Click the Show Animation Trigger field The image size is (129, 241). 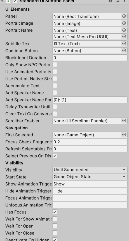[90, 184]
